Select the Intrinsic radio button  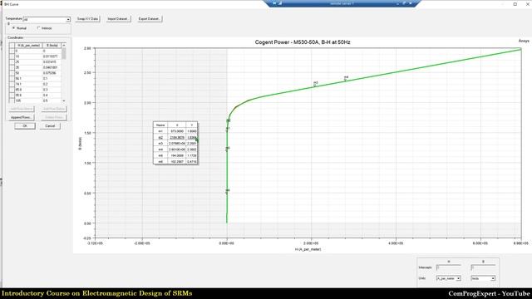39,28
